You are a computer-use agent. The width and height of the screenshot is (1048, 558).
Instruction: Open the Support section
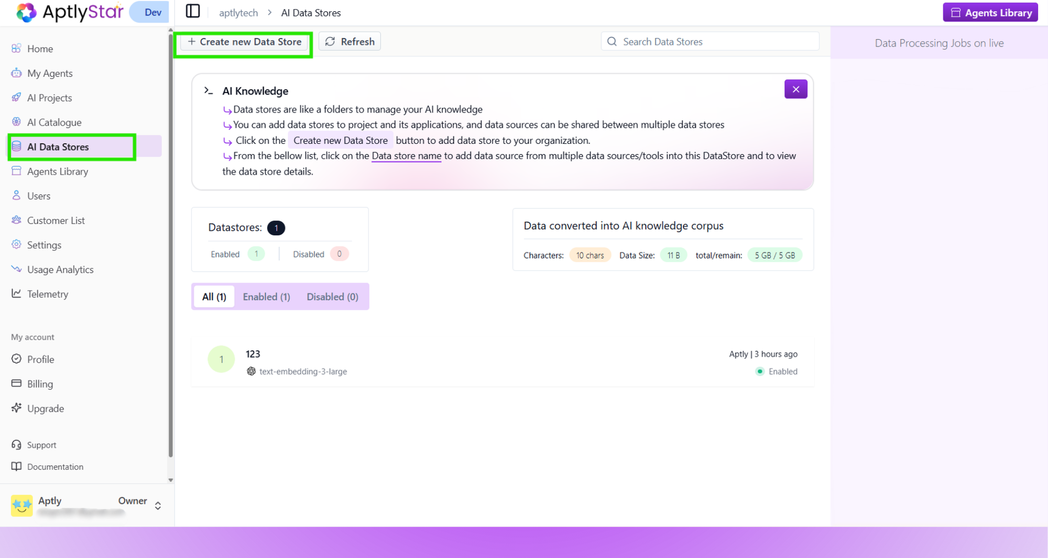pyautogui.click(x=40, y=444)
